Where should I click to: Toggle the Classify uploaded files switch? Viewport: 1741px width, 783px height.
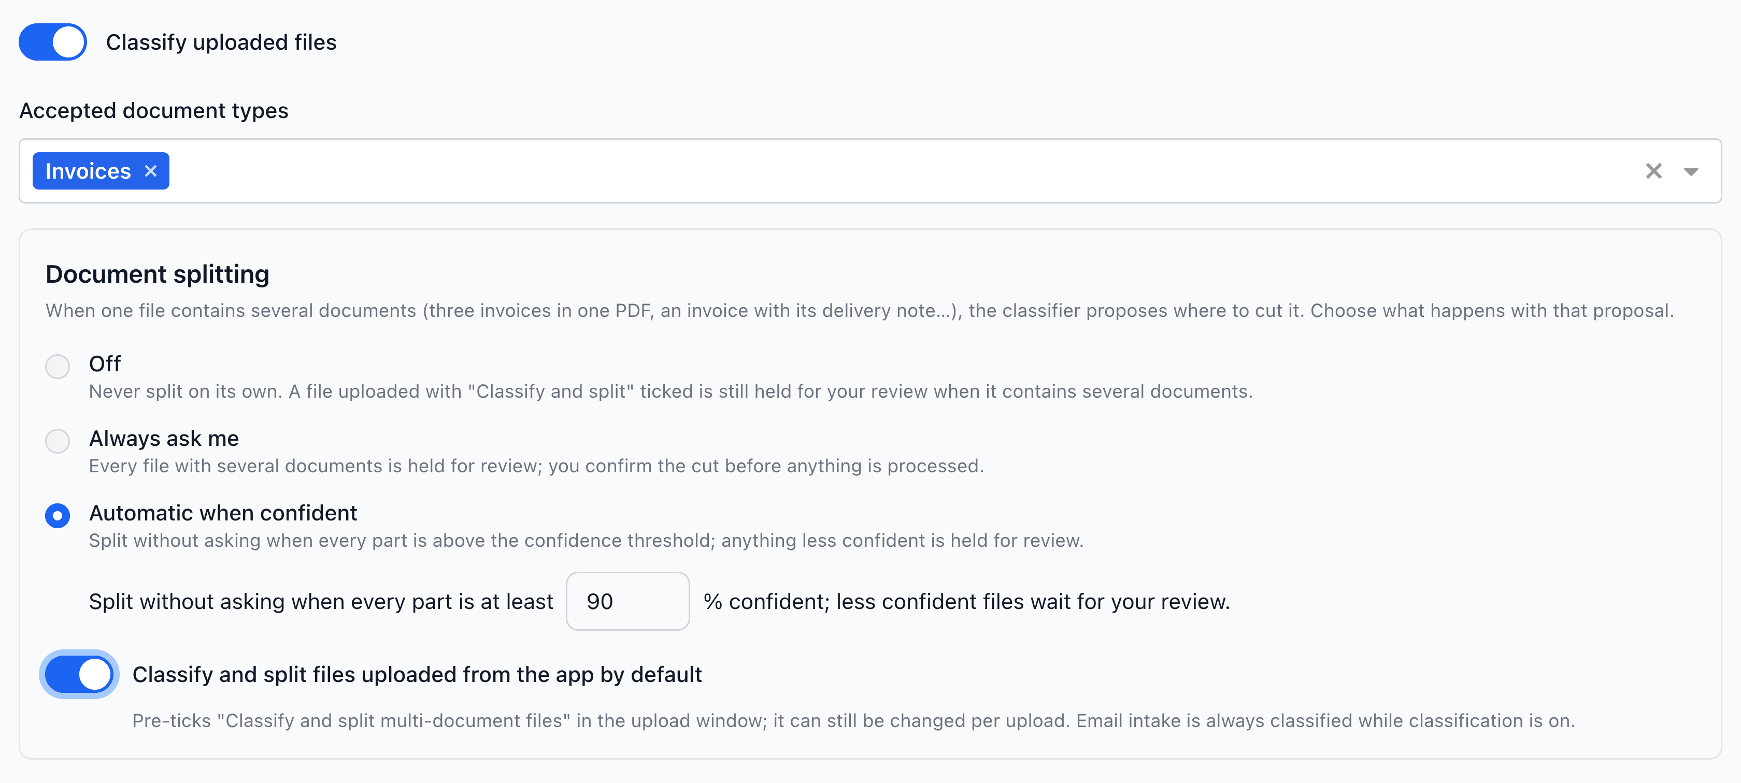click(53, 42)
